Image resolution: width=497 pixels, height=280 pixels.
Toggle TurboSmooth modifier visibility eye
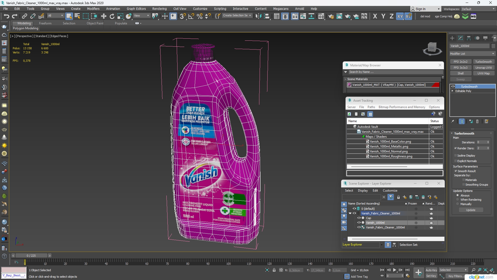tap(453, 87)
